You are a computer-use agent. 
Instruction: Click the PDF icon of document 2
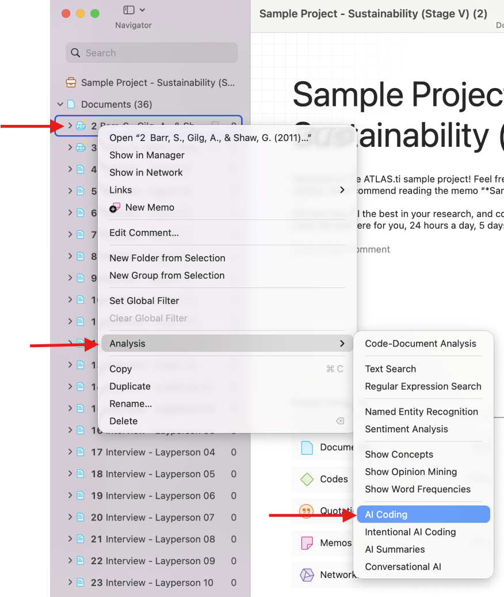coord(81,126)
